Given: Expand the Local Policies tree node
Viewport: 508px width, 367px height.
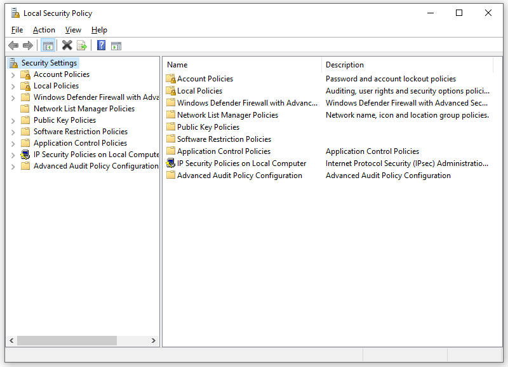Looking at the screenshot, I should [x=13, y=85].
